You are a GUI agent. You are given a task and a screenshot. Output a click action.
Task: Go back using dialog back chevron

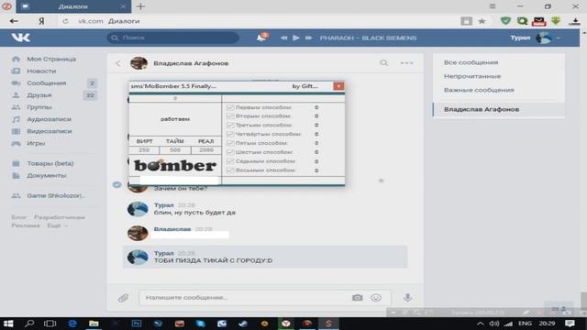[x=118, y=63]
